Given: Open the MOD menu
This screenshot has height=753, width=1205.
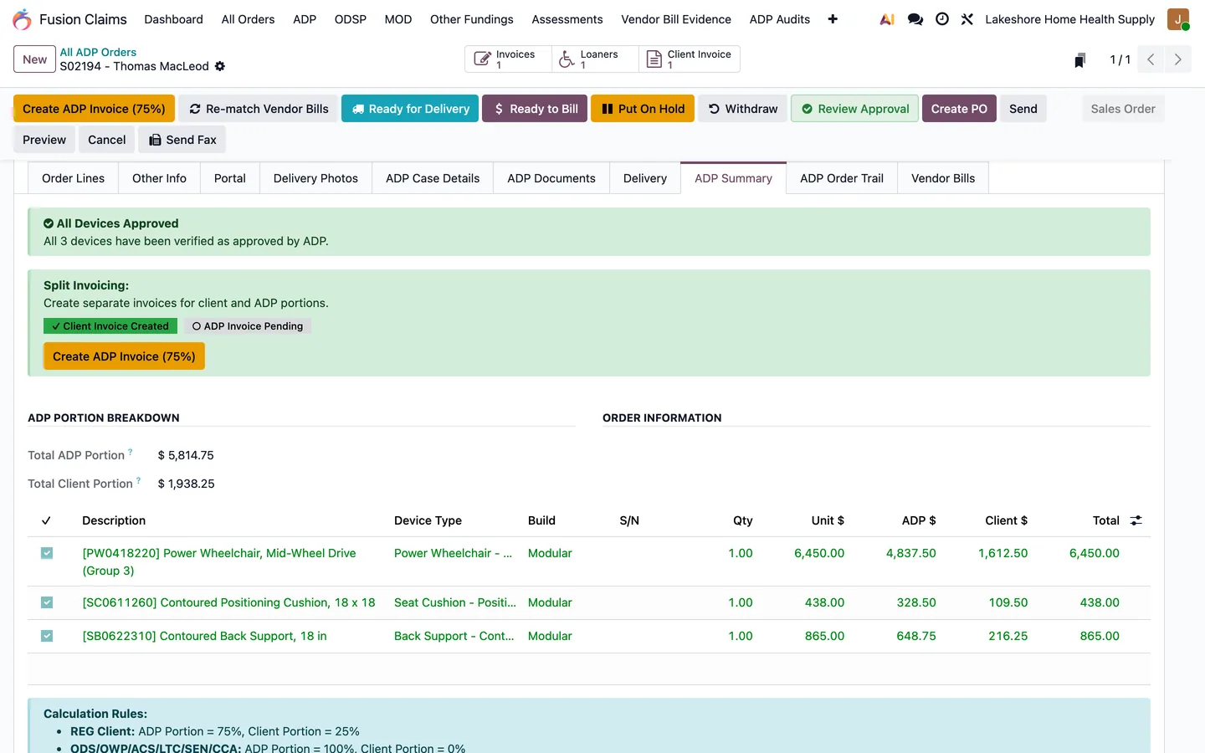Looking at the screenshot, I should [x=398, y=19].
